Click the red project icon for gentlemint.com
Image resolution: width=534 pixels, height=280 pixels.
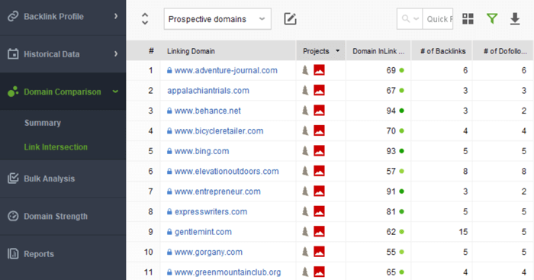click(x=319, y=232)
